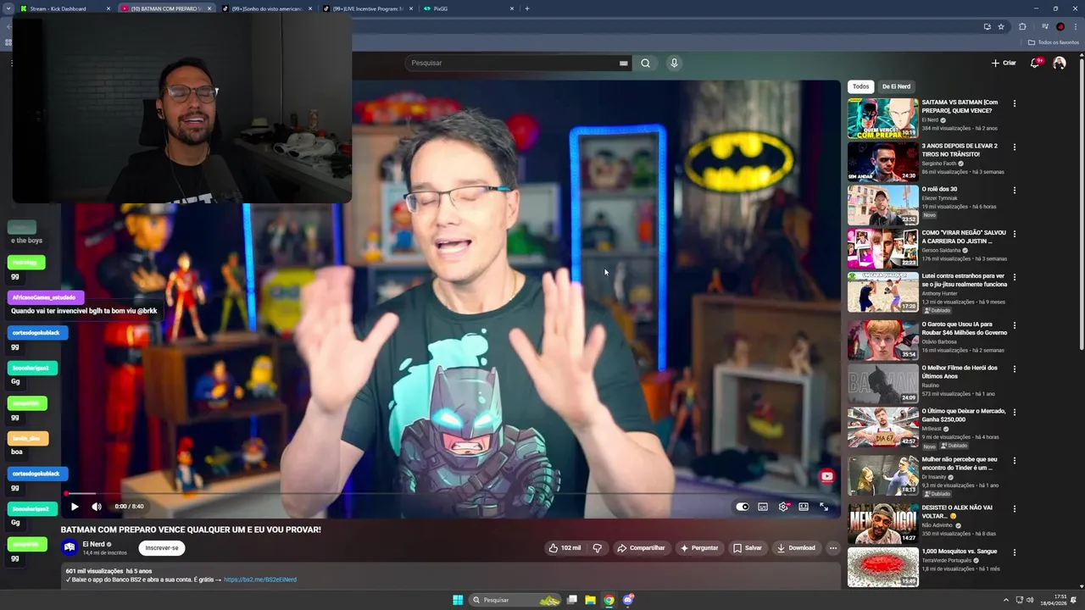Play the Batman video
The height and width of the screenshot is (610, 1085).
pos(75,507)
